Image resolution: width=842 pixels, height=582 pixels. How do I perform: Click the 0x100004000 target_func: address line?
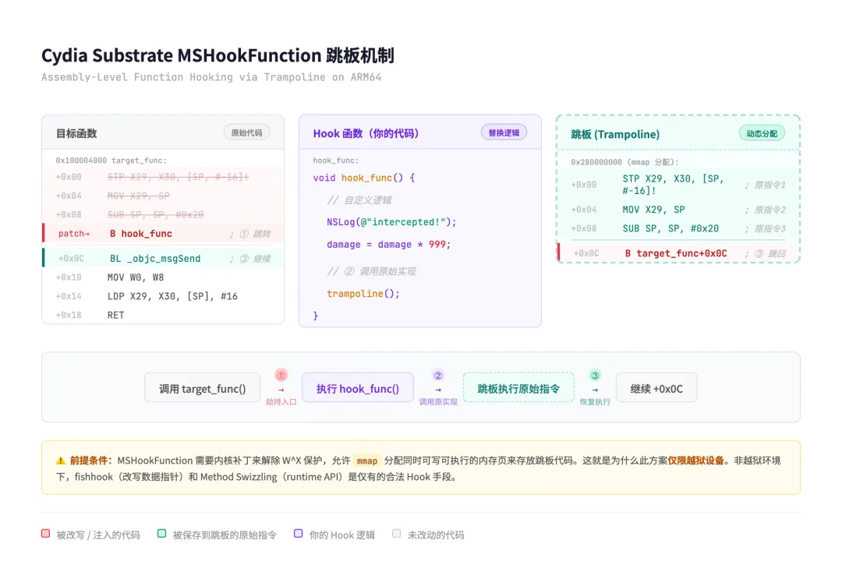click(111, 160)
